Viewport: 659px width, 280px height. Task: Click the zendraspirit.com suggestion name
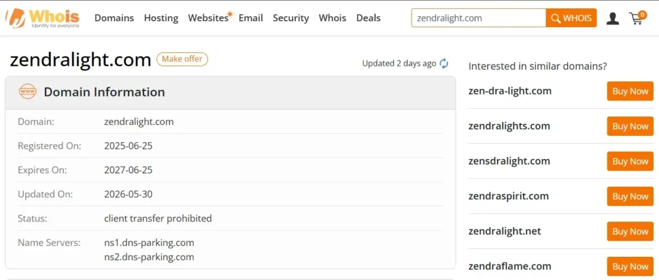pyautogui.click(x=508, y=196)
